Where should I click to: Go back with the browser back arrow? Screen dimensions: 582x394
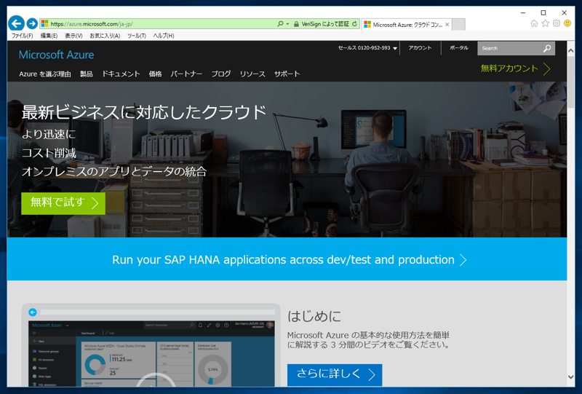[16, 23]
